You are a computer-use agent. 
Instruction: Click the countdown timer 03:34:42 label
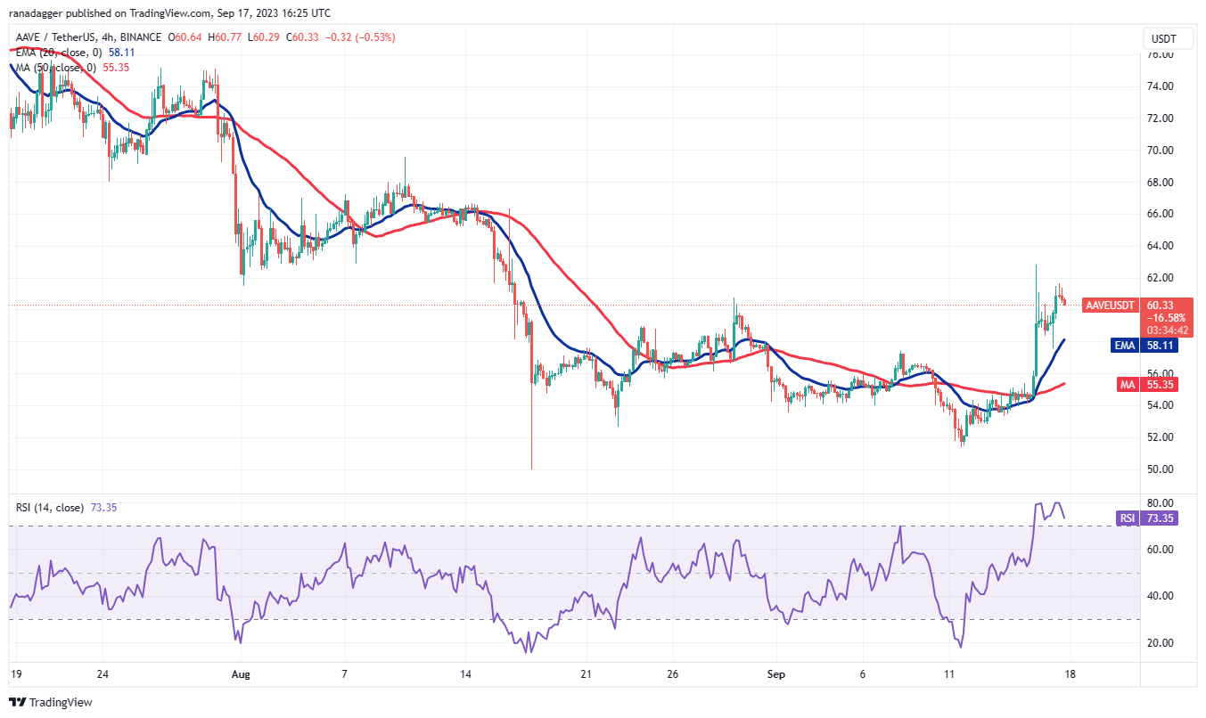tap(1168, 329)
